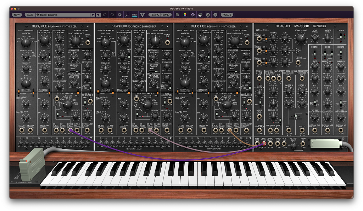This screenshot has height=211, width=363.
Task: Click the tempo value field 120.00
Action: coord(166,15)
